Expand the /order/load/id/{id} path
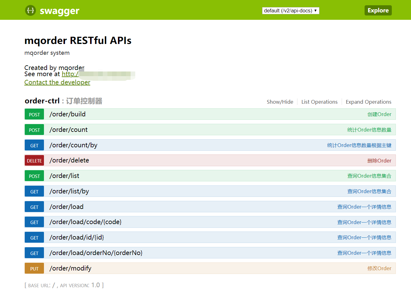Viewport: 411px width, 290px height. [x=77, y=237]
